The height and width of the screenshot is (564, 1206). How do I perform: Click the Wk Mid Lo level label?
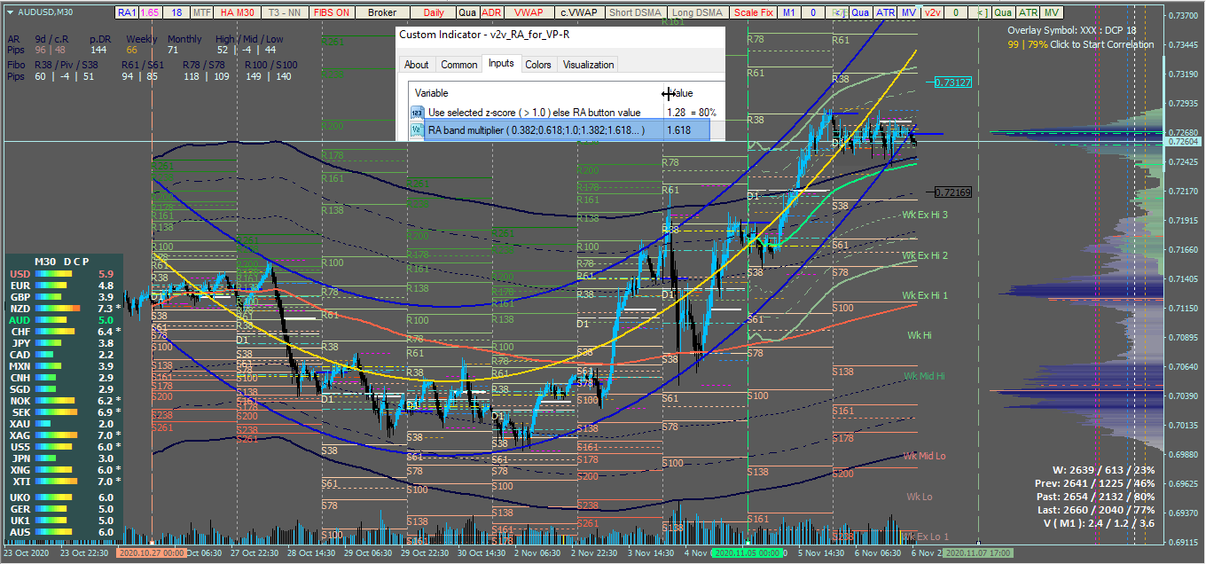coord(925,456)
